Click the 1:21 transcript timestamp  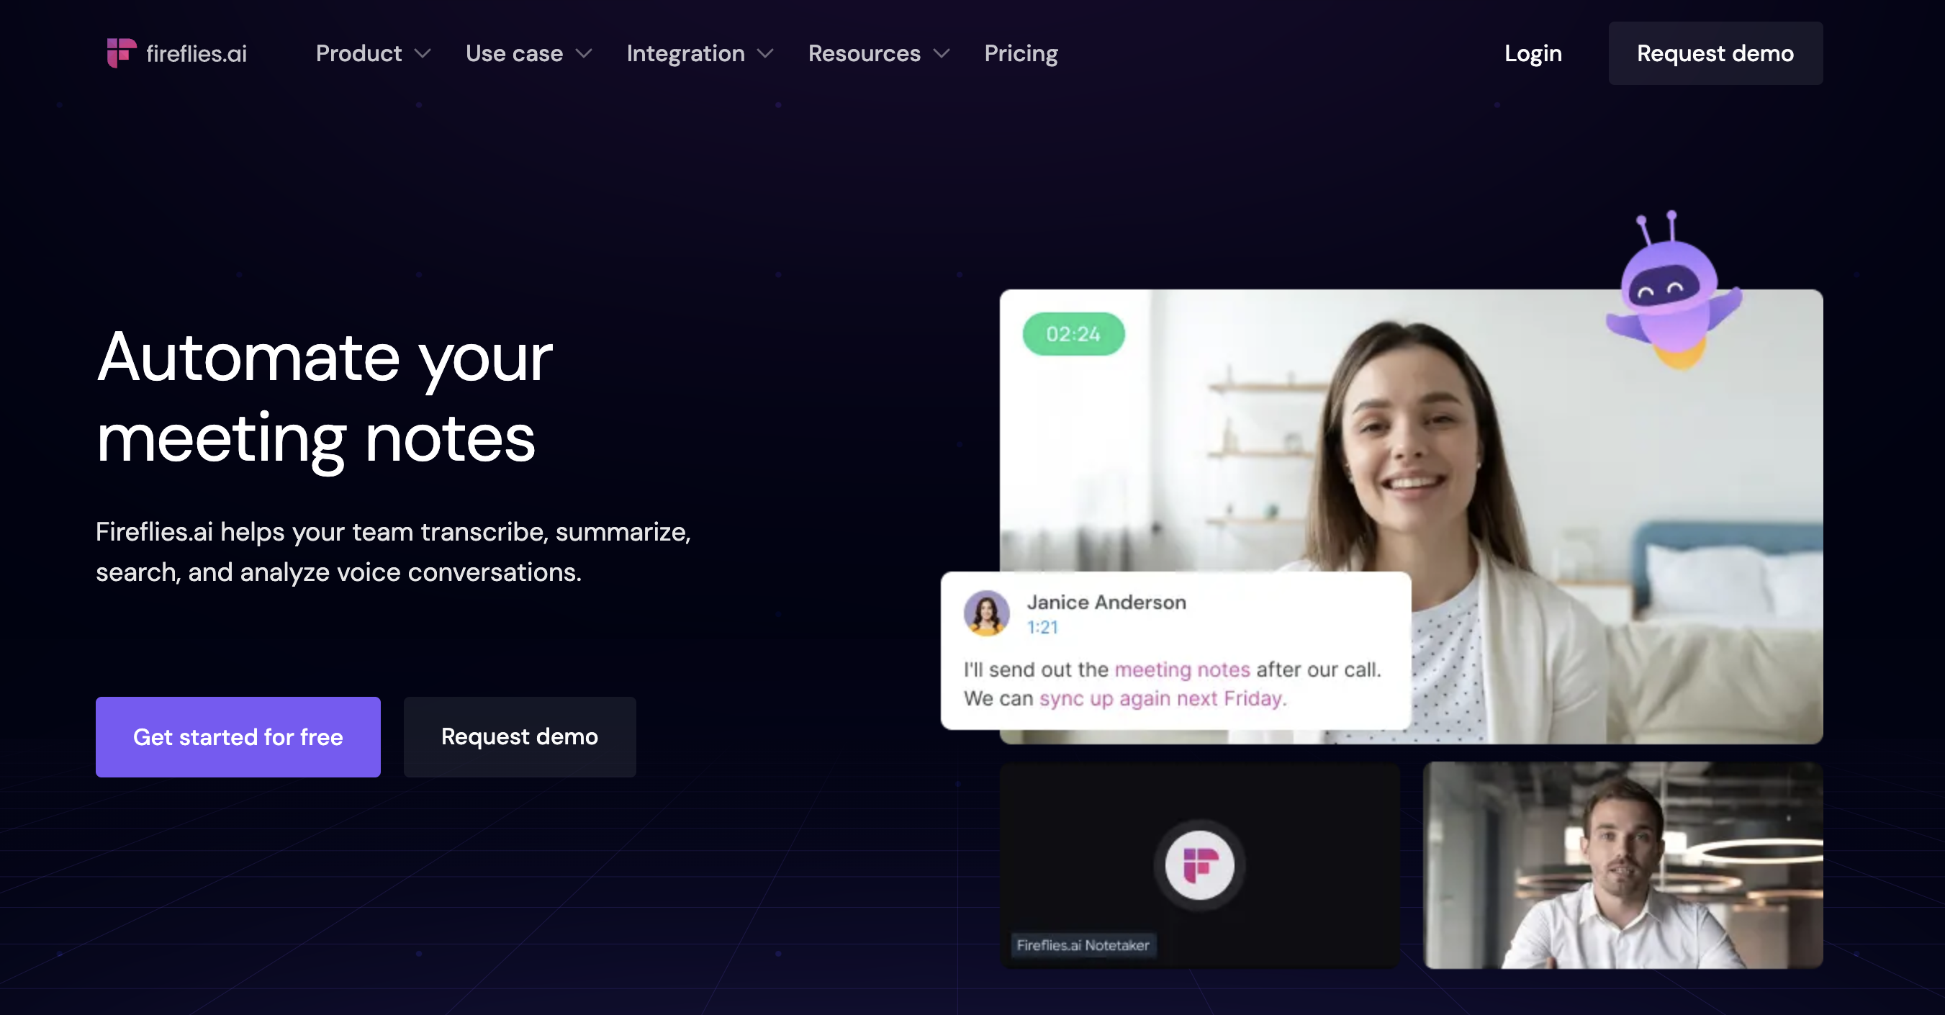tap(1042, 627)
